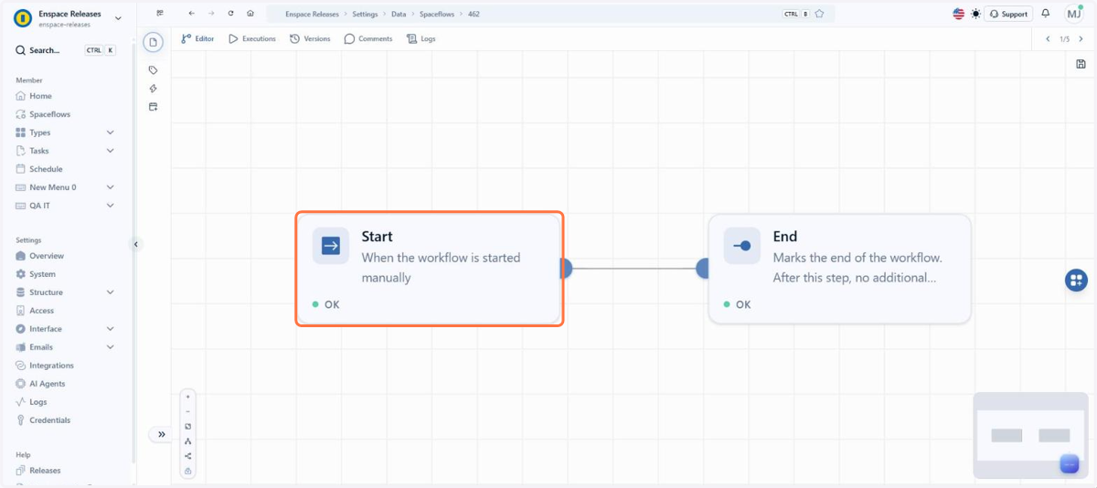Fit the canvas view to screen
Viewport: 1097px width, 488px height.
click(188, 427)
